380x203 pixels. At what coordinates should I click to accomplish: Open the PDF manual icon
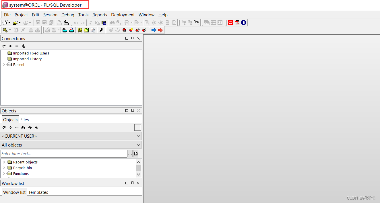(x=237, y=23)
